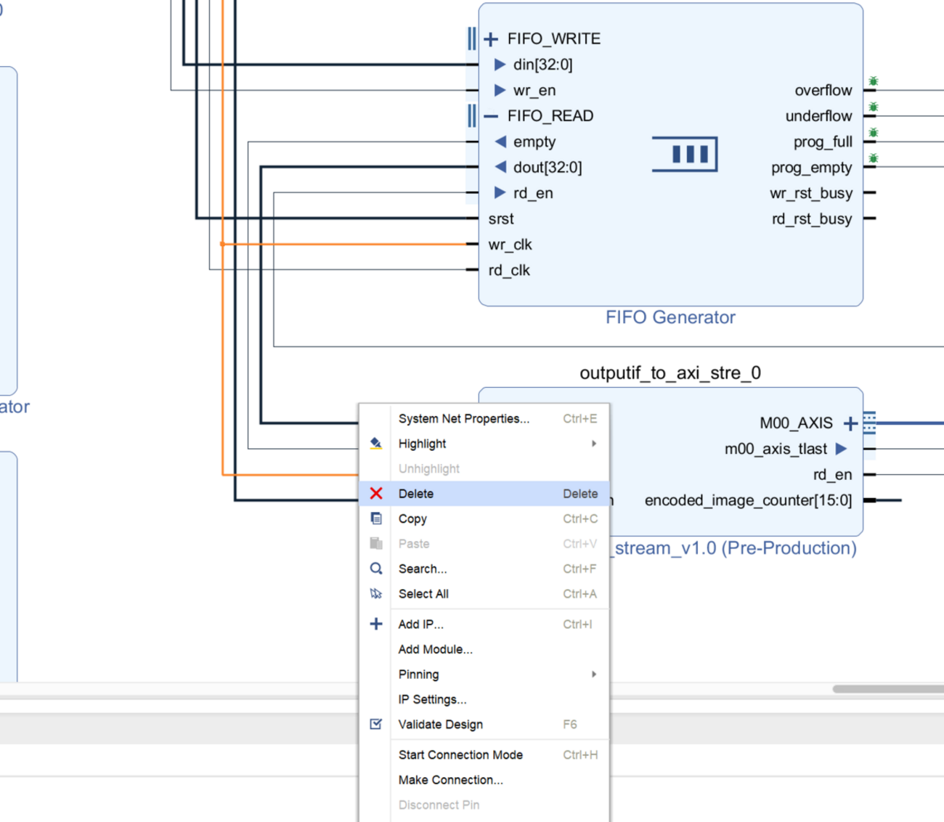Choose Make Connection from context menu
This screenshot has height=822, width=944.
point(450,780)
